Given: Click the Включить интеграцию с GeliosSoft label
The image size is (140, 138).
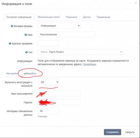Looking at the screenshot, I should (19, 84).
